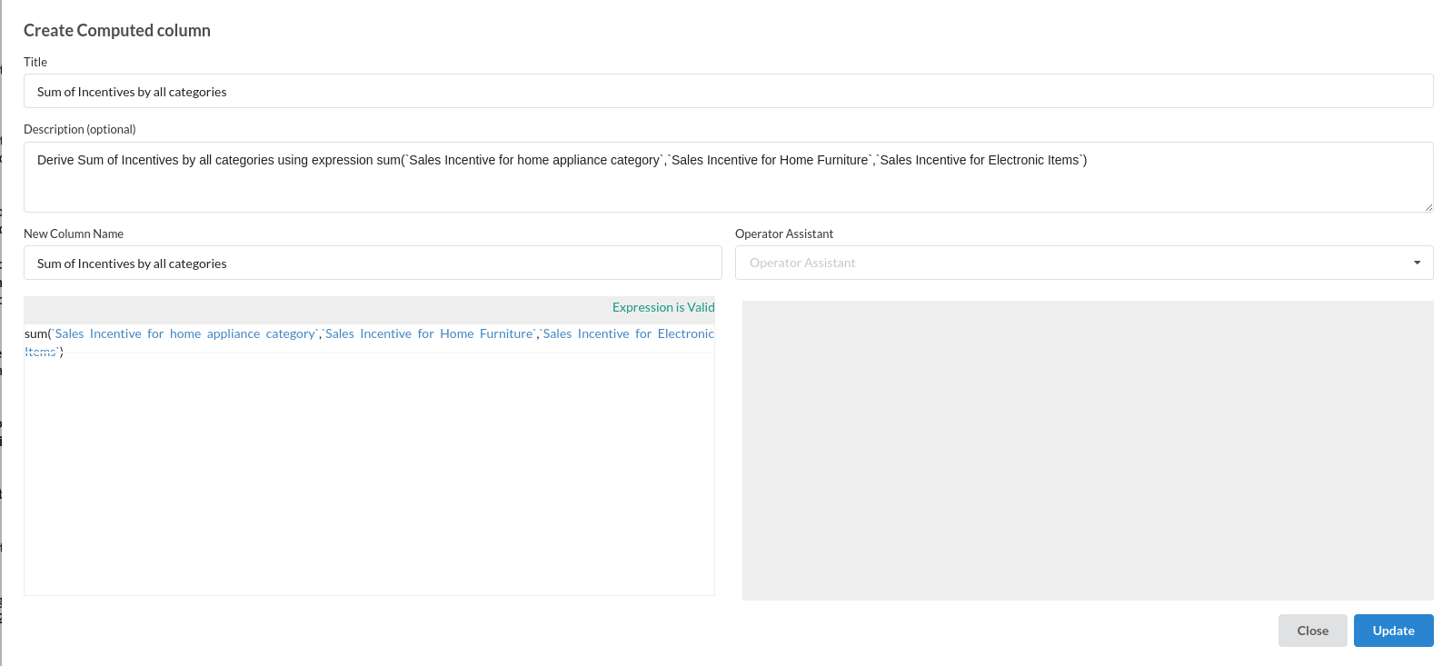The height and width of the screenshot is (666, 1453).
Task: Click the 'New Column Name' label
Action: (x=74, y=234)
